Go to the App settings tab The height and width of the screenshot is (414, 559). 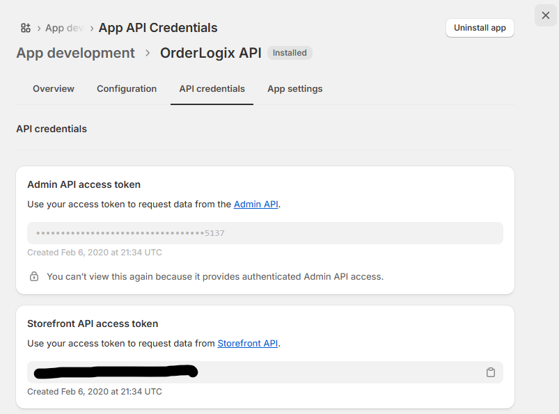[294, 89]
